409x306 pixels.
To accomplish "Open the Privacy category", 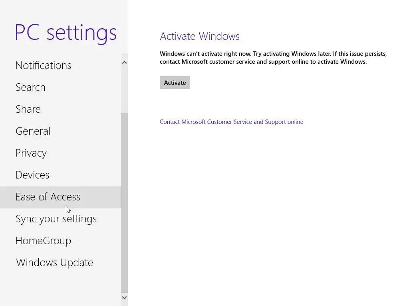I will [x=61, y=153].
